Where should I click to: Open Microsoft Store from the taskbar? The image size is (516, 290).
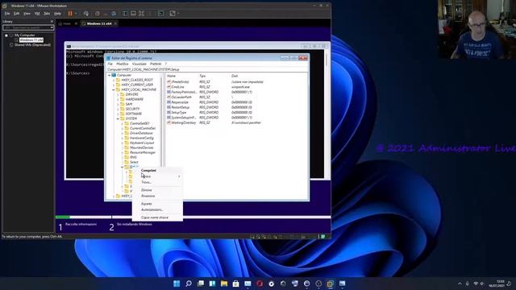coord(236,284)
